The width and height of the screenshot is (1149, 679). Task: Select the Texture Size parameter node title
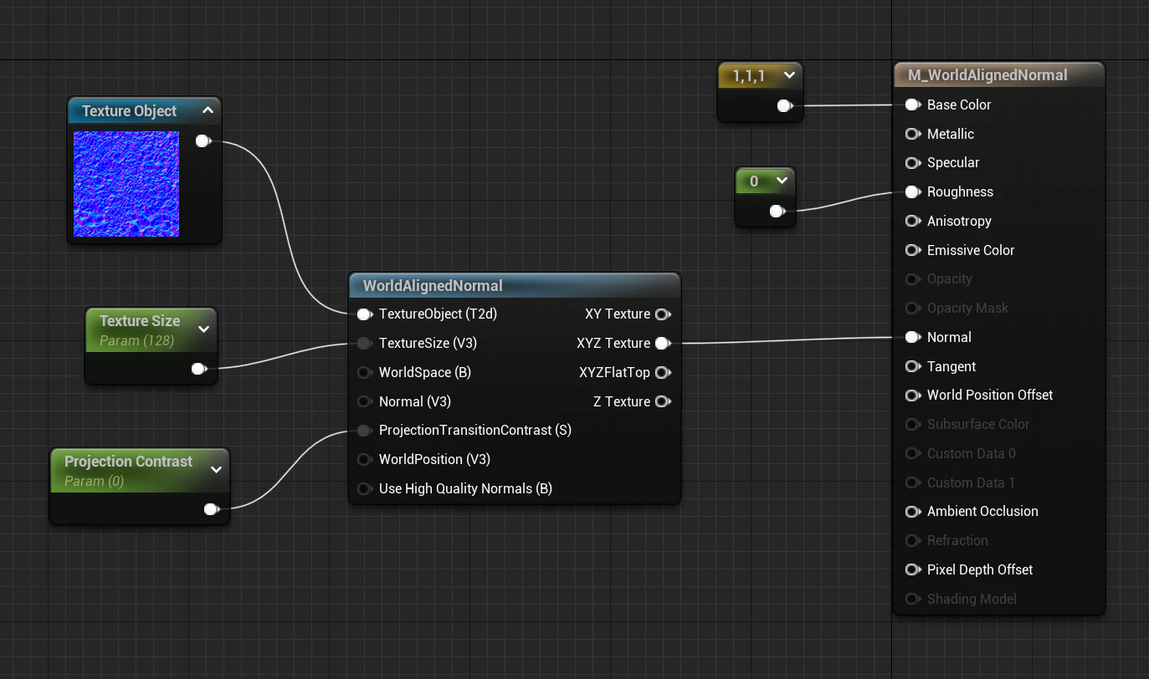click(x=140, y=320)
